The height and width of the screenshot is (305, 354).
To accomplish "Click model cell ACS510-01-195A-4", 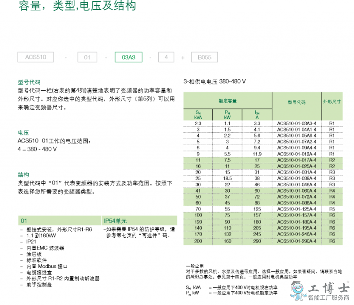I will pos(296,228).
